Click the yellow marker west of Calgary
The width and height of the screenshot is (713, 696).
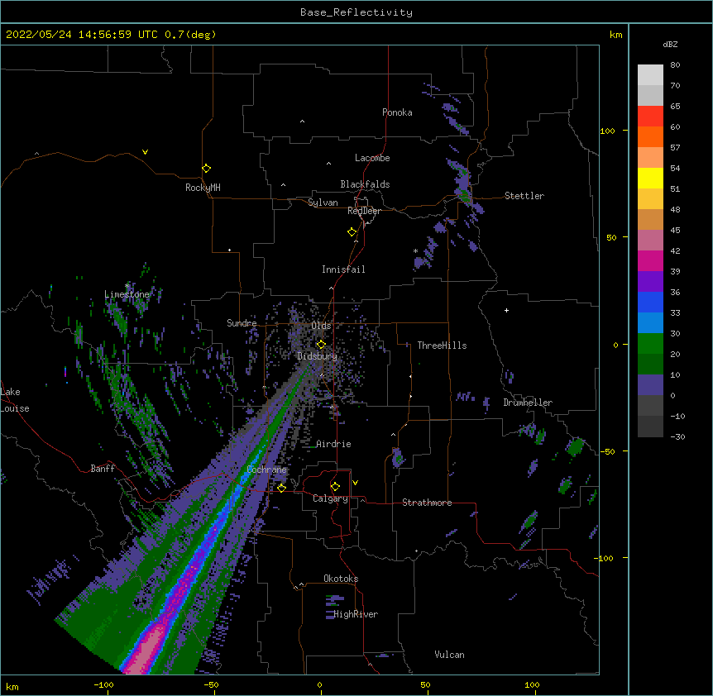point(281,488)
